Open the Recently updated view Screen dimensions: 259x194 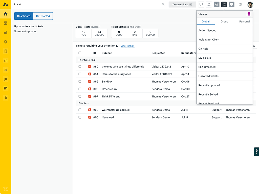225,85
